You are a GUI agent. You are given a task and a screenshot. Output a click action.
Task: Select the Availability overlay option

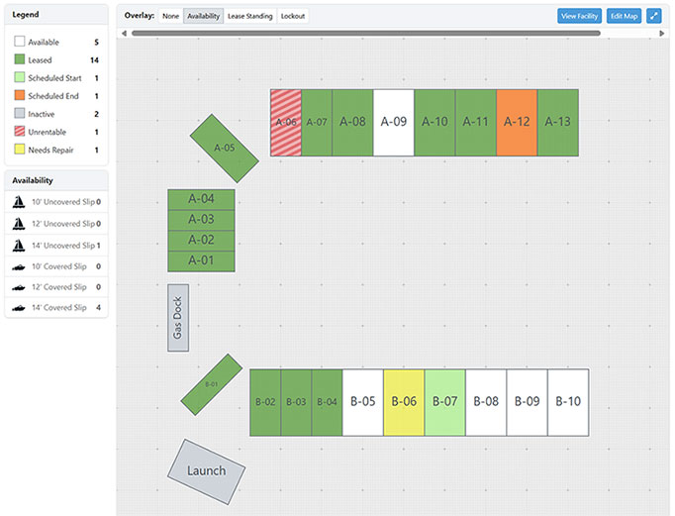[x=203, y=16]
